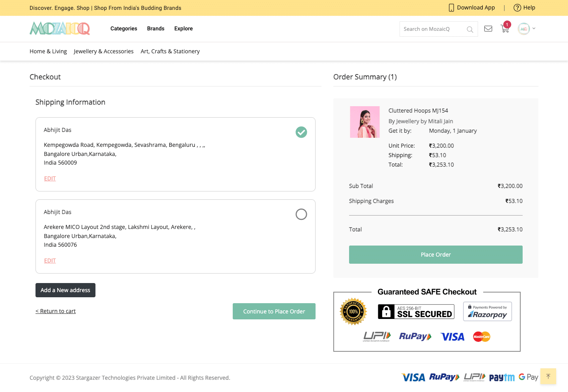This screenshot has width=568, height=392.
Task: Click the Shipping Information heading
Action: [x=70, y=102]
